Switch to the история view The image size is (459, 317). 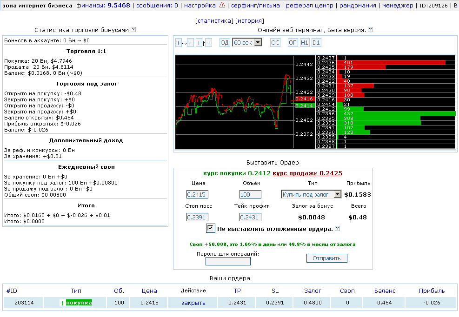pyautogui.click(x=250, y=21)
